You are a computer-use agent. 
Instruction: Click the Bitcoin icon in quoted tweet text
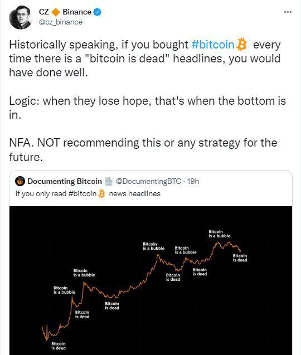[101, 194]
